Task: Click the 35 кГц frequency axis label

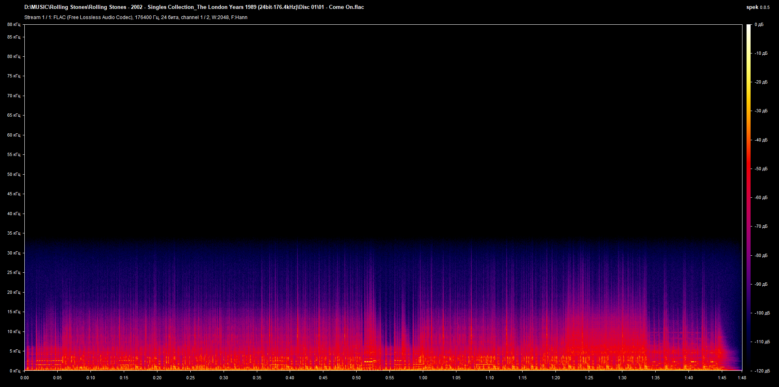Action: tap(14, 233)
